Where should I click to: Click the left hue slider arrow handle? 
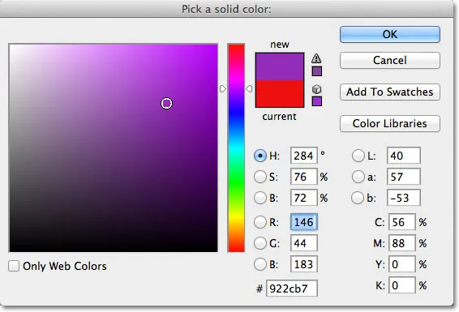(x=223, y=88)
